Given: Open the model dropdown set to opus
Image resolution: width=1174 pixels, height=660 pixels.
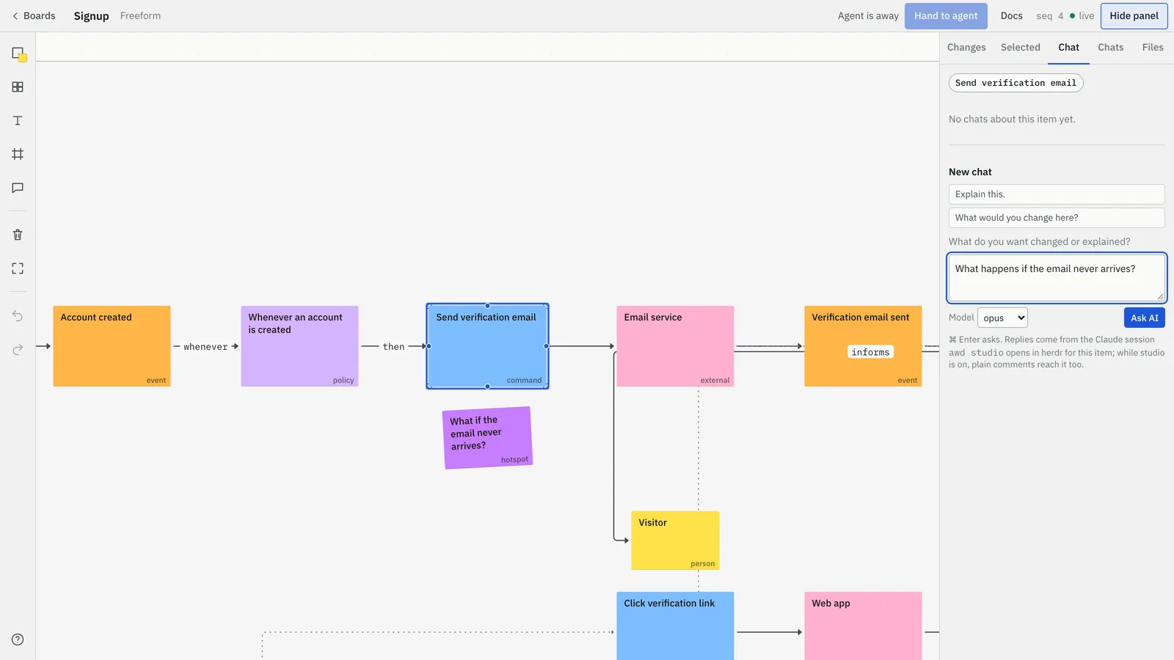Looking at the screenshot, I should pos(1002,318).
